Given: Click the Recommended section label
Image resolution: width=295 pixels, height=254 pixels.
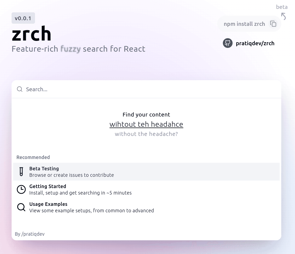Looking at the screenshot, I should point(33,157).
